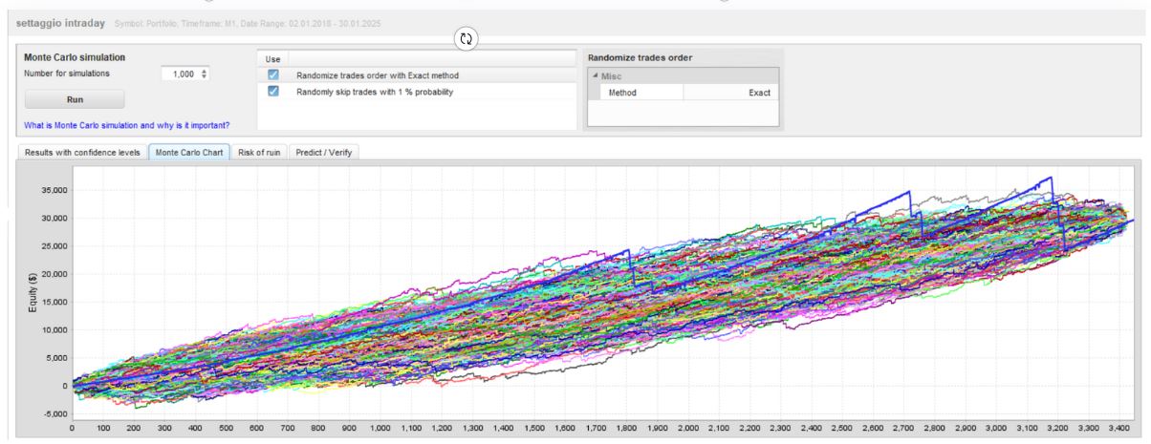Open the Predict / Verify tab
The width and height of the screenshot is (1151, 444).
[323, 152]
